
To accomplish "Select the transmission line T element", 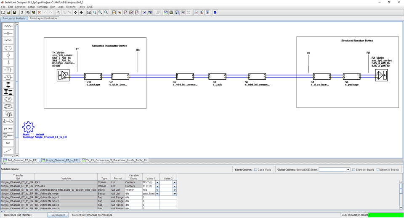I will pos(8,48).
